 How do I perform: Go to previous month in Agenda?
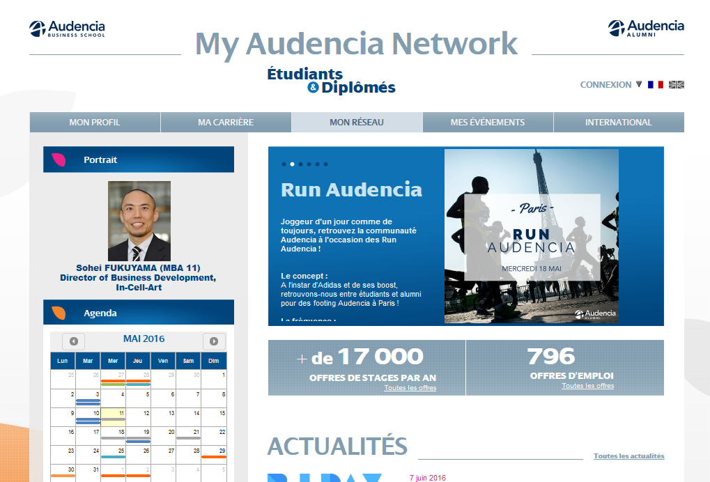point(74,341)
